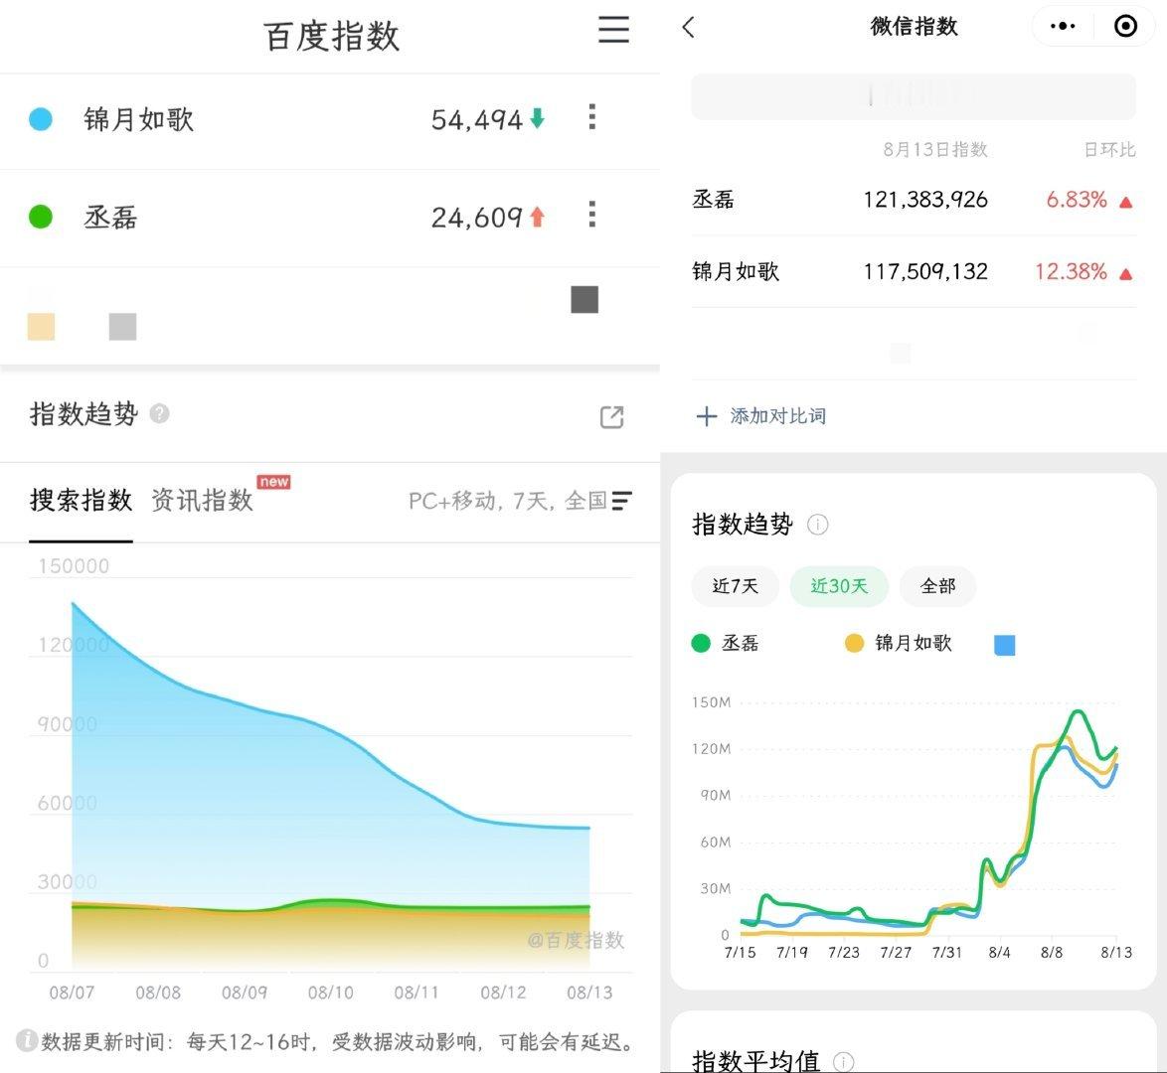1167x1073 pixels.
Task: Click the 08/13 date on Baidu chart axis
Action: coord(589,993)
